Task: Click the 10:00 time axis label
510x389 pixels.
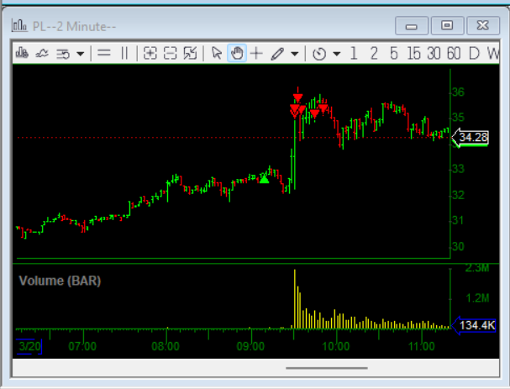Action: click(336, 346)
